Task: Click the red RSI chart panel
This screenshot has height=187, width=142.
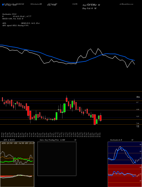Action: point(125,176)
